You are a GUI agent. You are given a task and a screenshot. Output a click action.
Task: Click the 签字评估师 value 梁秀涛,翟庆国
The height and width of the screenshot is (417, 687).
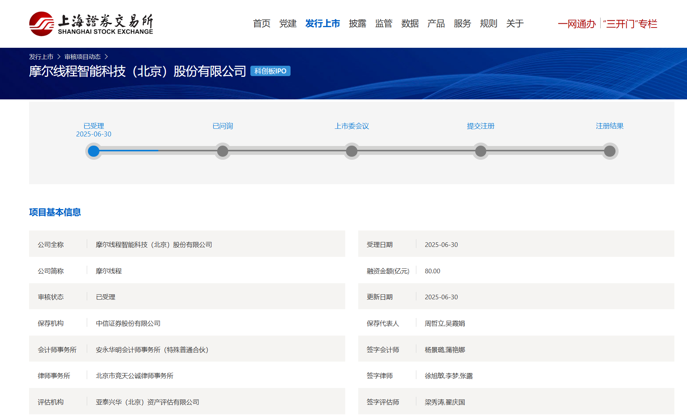(445, 402)
